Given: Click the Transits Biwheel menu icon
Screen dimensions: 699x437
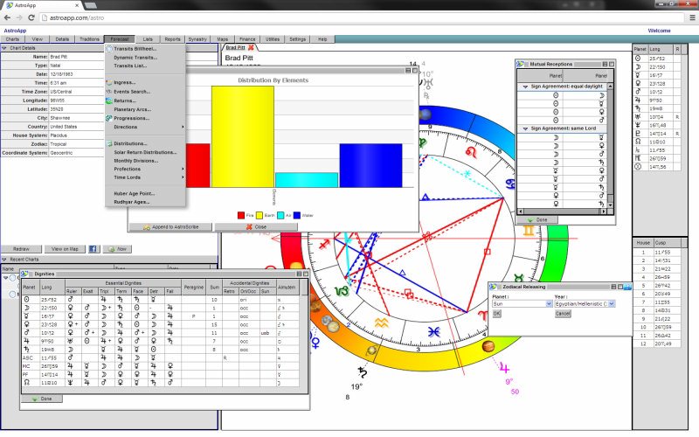Looking at the screenshot, I should (x=108, y=49).
